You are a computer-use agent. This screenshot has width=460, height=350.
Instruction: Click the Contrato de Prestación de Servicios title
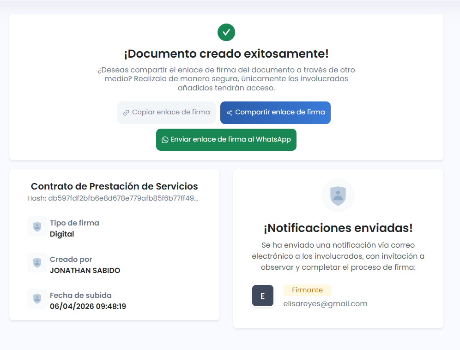(x=114, y=186)
